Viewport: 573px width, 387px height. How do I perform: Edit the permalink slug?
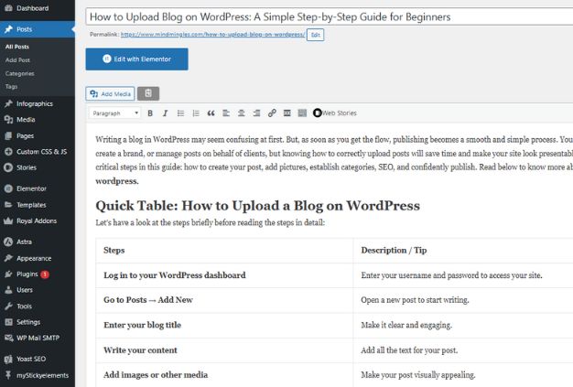pyautogui.click(x=316, y=35)
